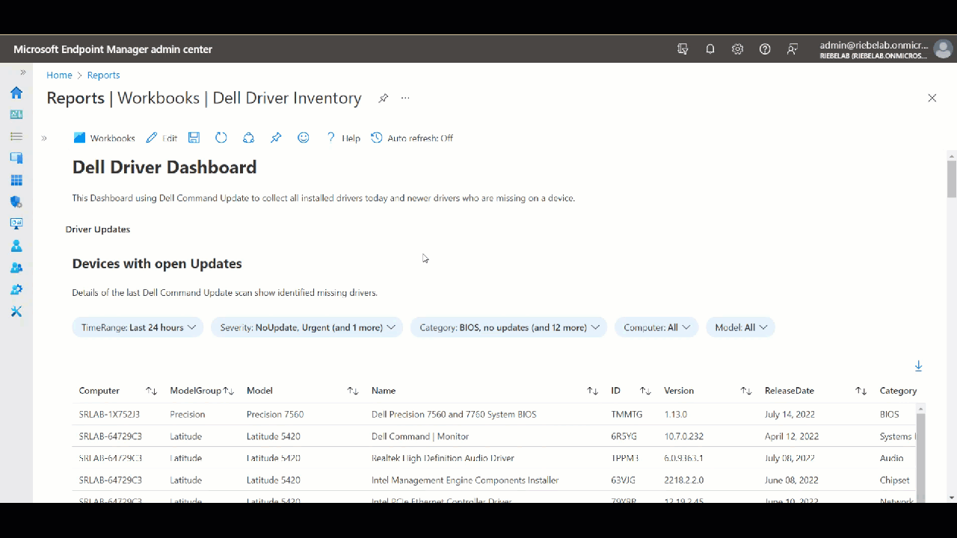Open Endpoint security shield icon in sidebar

tap(16, 202)
